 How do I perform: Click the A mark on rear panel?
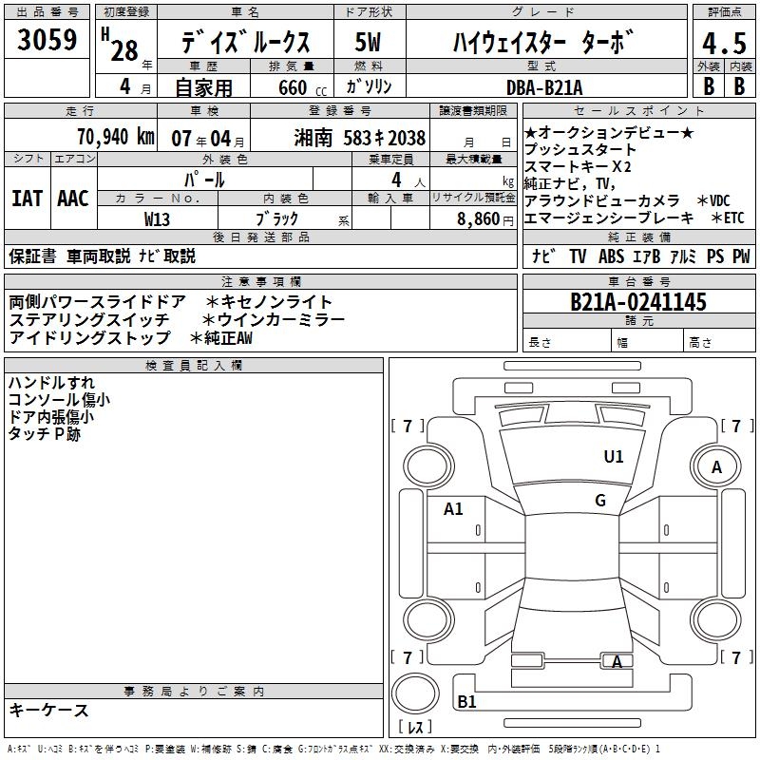coord(617,661)
